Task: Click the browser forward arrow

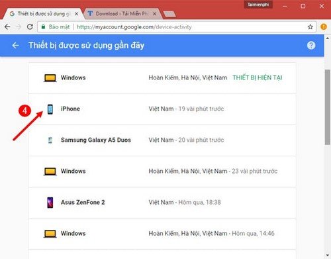Action: (x=19, y=27)
